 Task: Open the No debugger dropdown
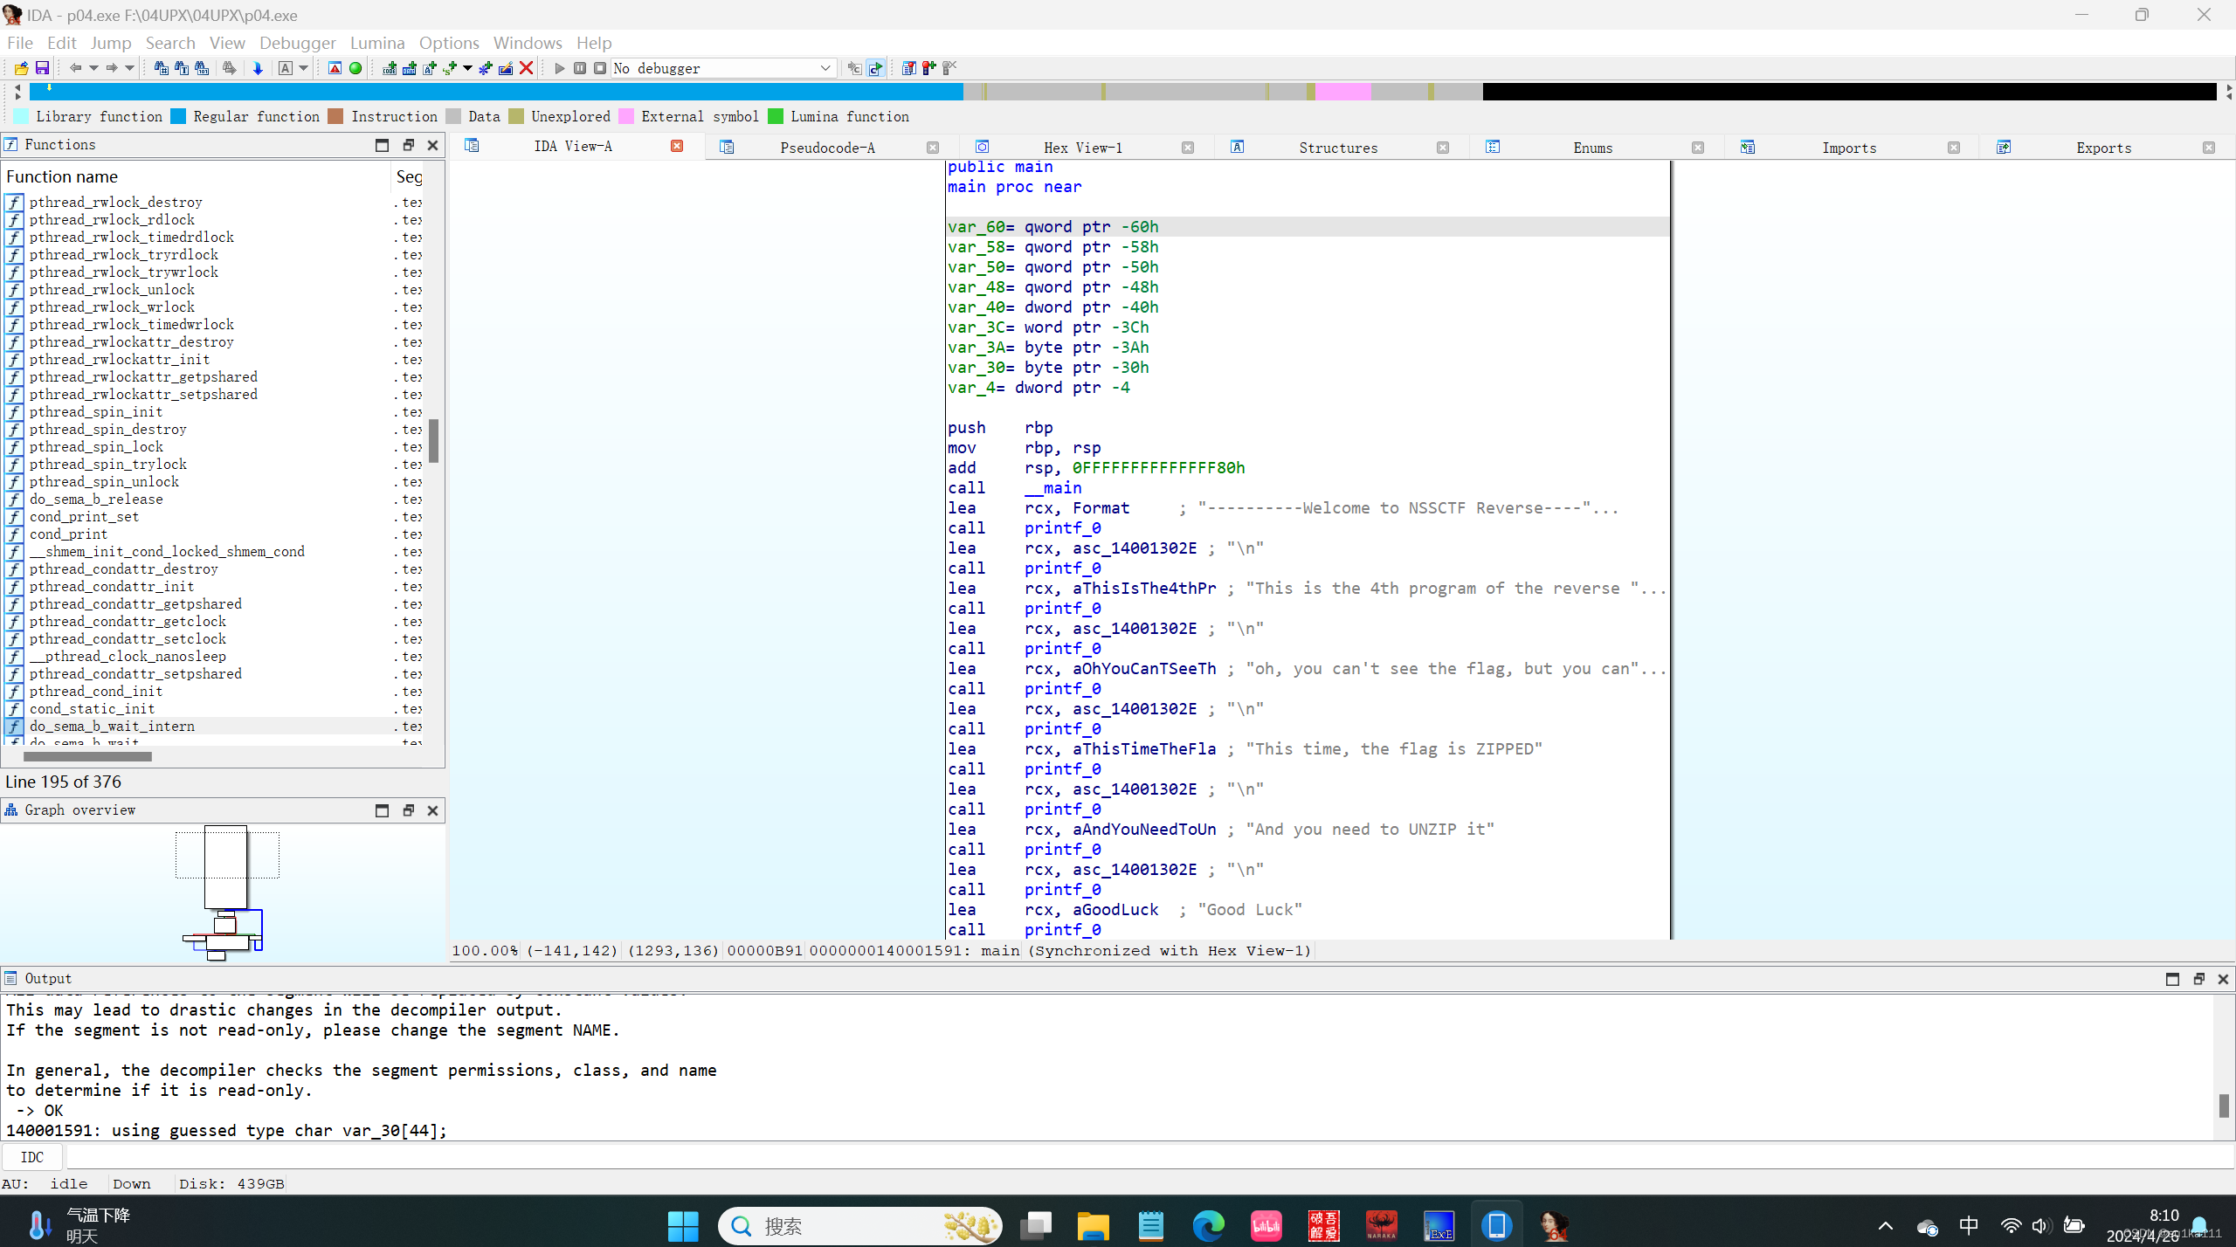723,68
